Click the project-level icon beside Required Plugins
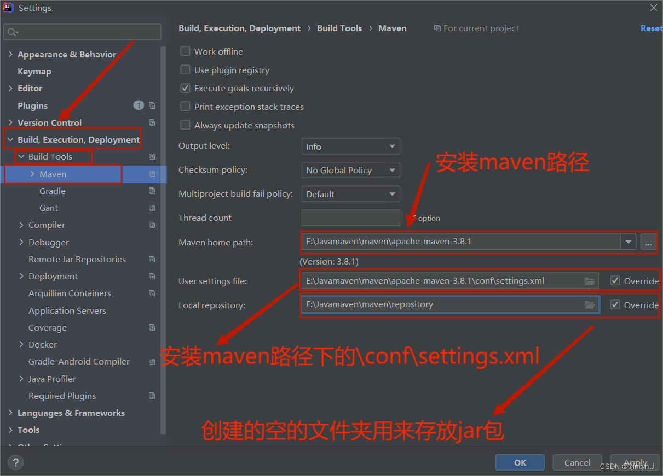 click(152, 396)
